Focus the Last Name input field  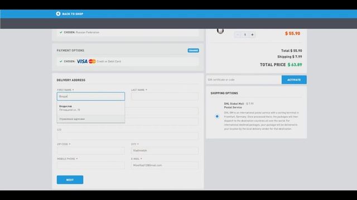165,96
